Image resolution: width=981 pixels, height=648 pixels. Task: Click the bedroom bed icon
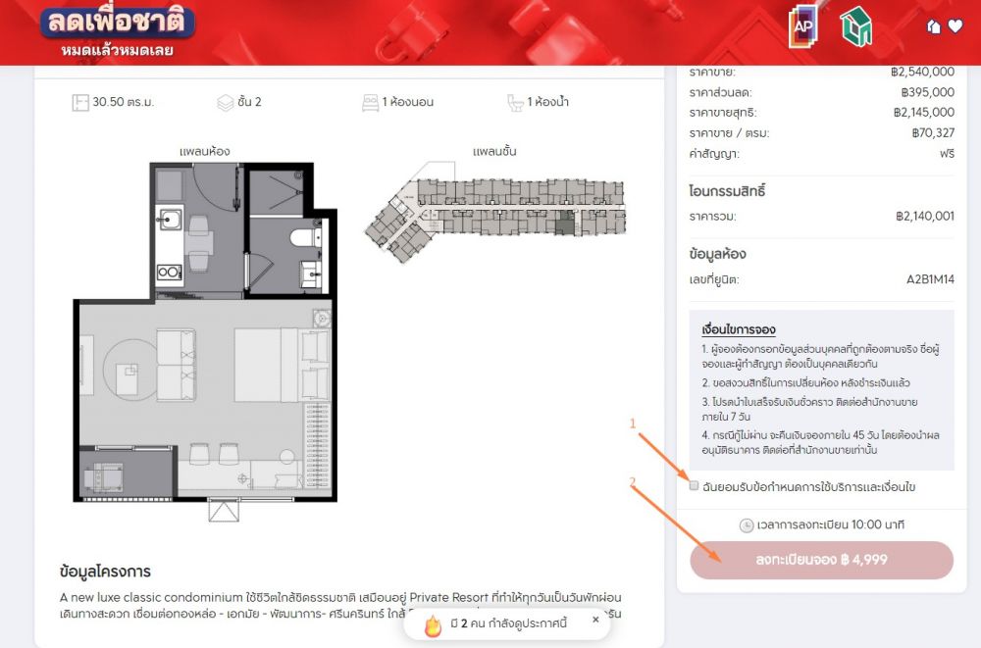pos(370,102)
